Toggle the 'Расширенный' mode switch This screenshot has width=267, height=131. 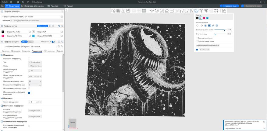[53, 42]
